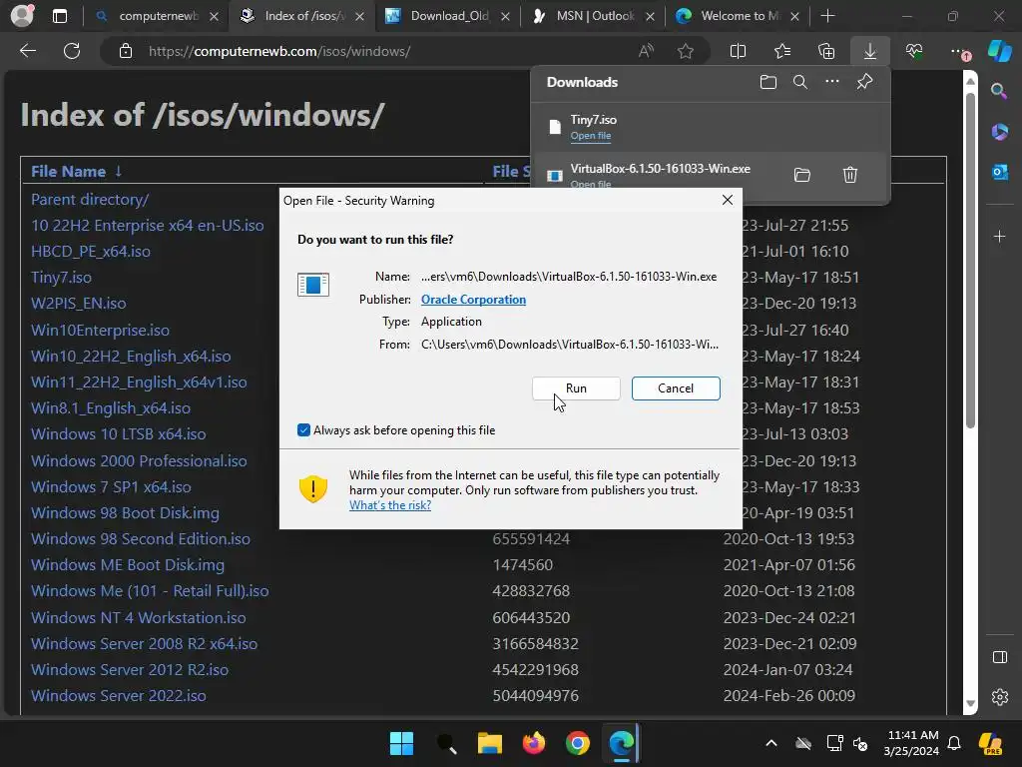Open Windows 7 SP1 x64.iso link
Screen dimensions: 1022x767
pyautogui.click(x=111, y=487)
